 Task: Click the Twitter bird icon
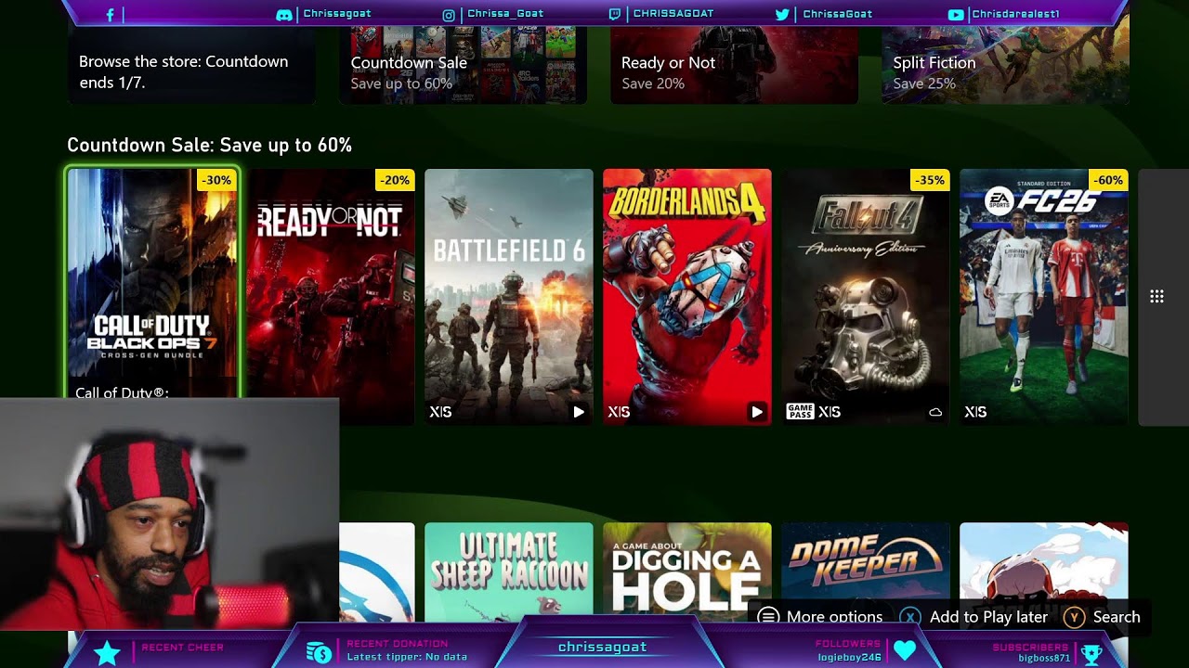click(782, 14)
